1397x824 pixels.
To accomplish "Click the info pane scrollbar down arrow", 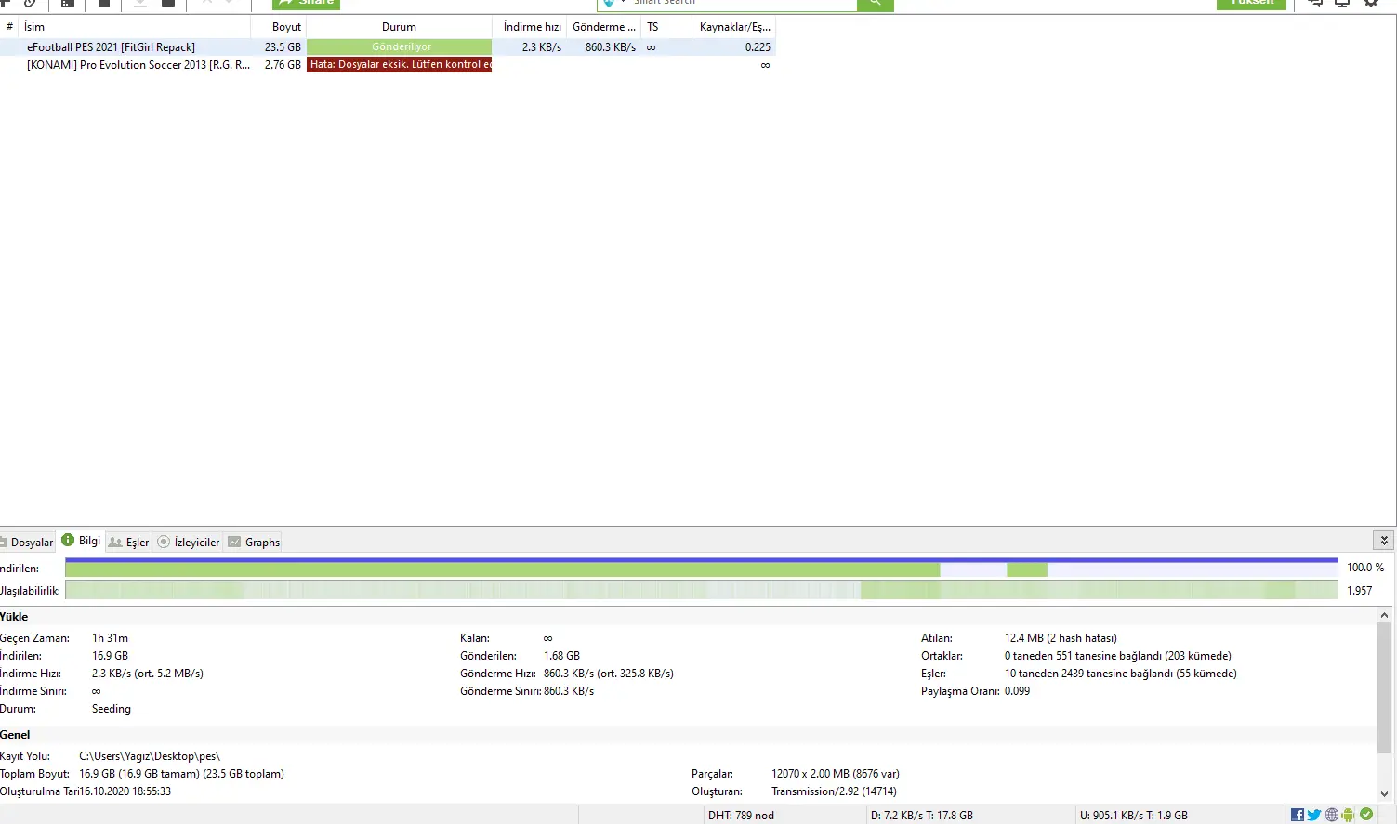I will pos(1385,794).
